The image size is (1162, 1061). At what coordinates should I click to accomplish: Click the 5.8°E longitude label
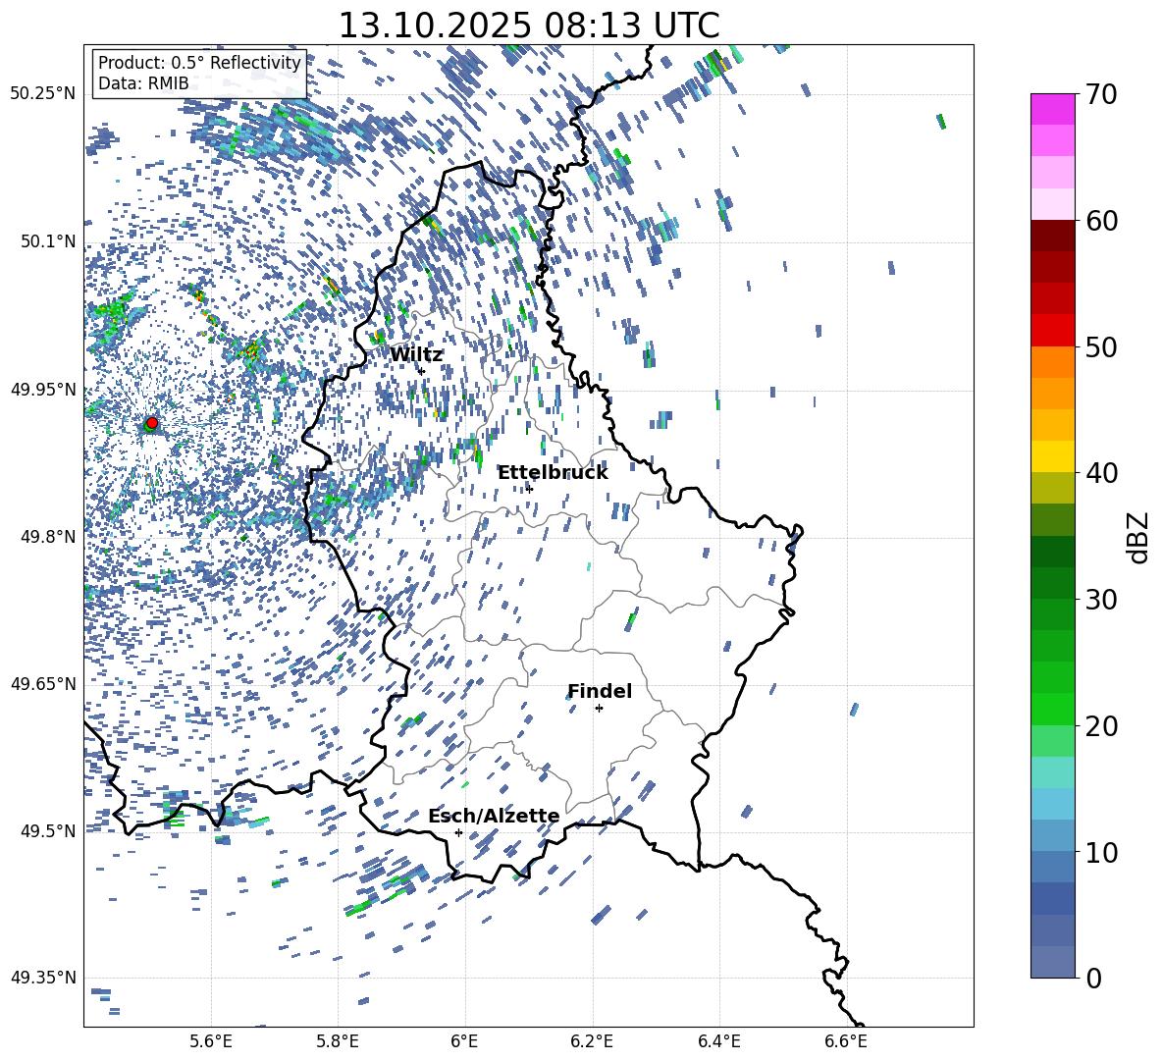coord(338,1041)
